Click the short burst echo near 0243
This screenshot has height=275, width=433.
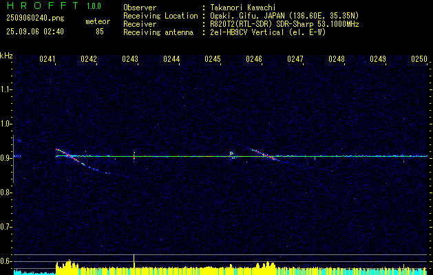(134, 156)
